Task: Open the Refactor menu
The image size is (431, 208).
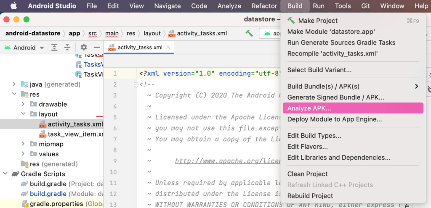Action: tap(264, 6)
